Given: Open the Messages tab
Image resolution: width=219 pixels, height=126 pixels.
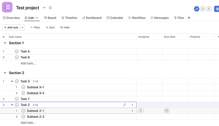Looking at the screenshot, I should pyautogui.click(x=160, y=18).
